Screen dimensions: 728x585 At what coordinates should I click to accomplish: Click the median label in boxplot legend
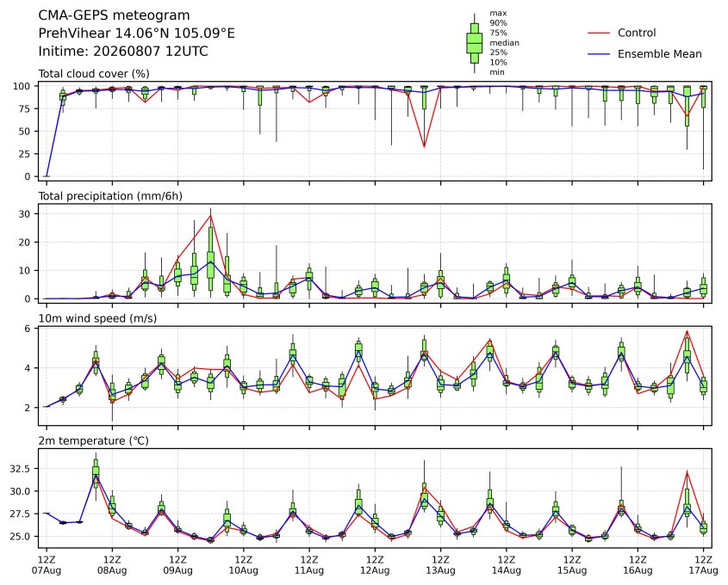click(x=504, y=43)
